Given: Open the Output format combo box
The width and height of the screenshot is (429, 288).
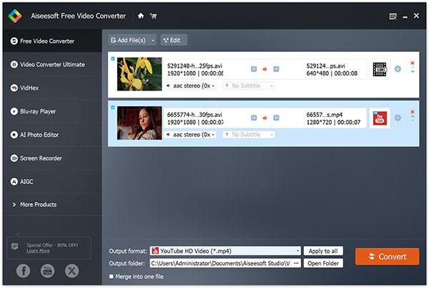Looking at the screenshot, I should pyautogui.click(x=225, y=251).
